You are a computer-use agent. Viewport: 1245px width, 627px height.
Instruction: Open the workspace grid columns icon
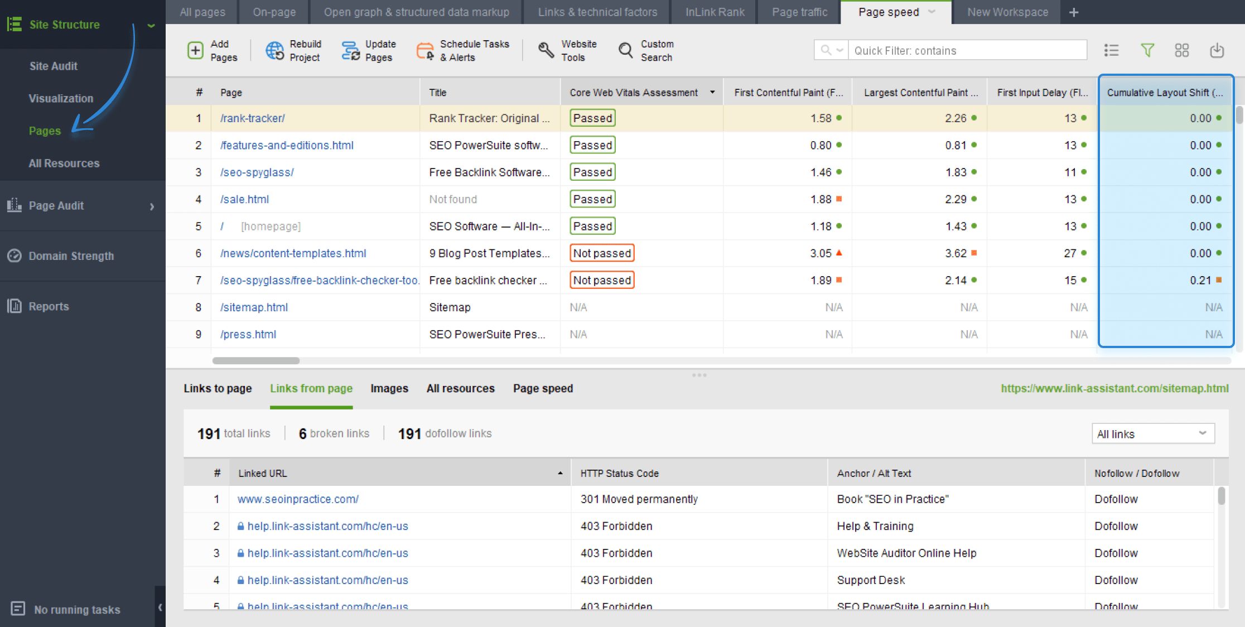pyautogui.click(x=1182, y=51)
